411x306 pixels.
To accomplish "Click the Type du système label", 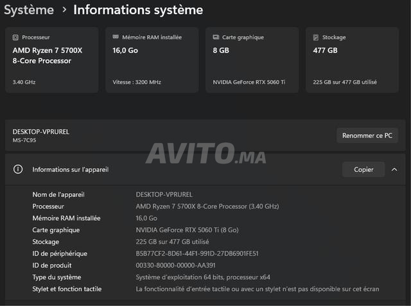I will pos(57,277).
